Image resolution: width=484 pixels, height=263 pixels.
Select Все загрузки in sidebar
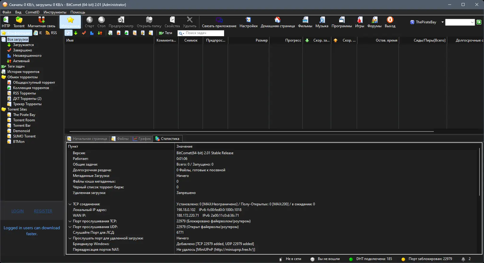[18, 39]
